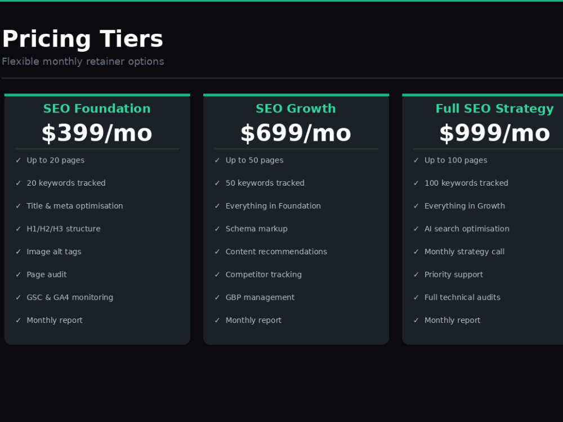Click checkmark beside Schema markup
This screenshot has height=422, width=563.
217,229
